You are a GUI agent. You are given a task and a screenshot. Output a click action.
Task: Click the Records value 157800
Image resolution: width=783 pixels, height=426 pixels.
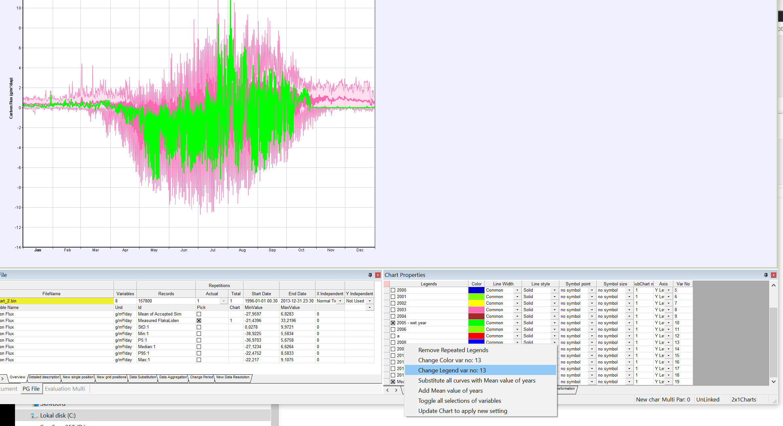(x=166, y=301)
